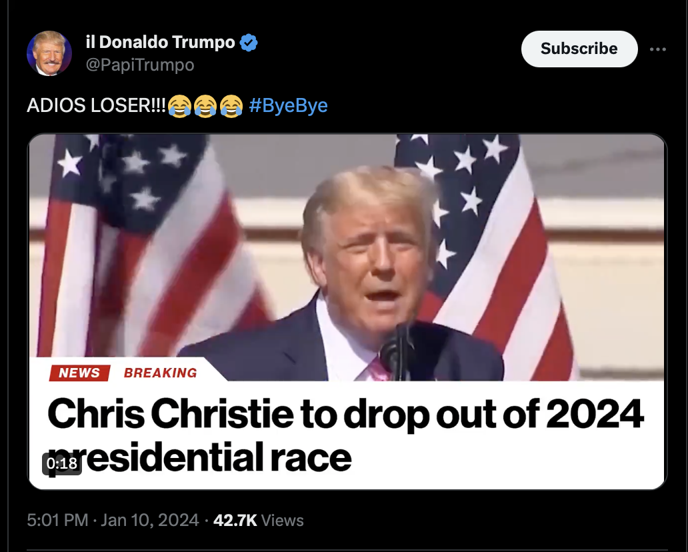Image resolution: width=688 pixels, height=552 pixels.
Task: Open the three-dot more options menu
Action: click(658, 49)
